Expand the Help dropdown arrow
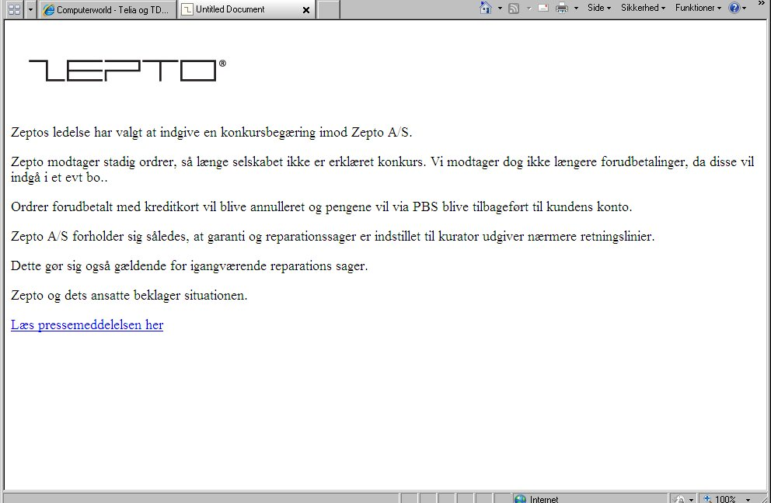Viewport: 771px width, 503px height. pos(744,8)
